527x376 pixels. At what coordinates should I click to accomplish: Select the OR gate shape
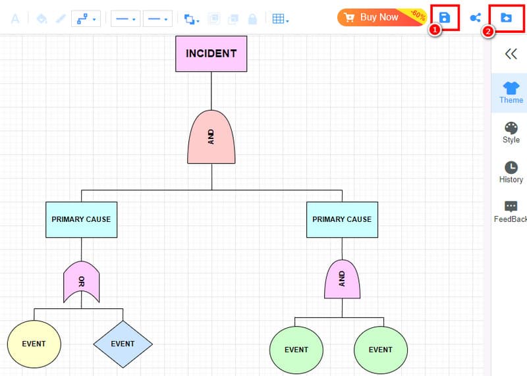(x=81, y=282)
